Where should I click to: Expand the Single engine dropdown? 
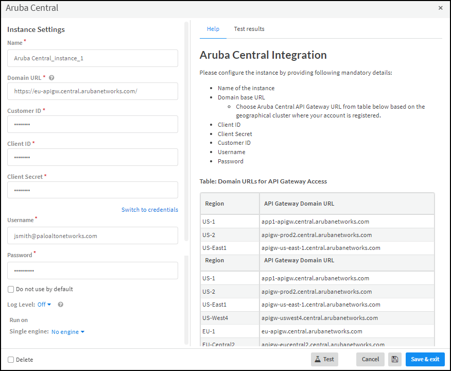pyautogui.click(x=68, y=332)
